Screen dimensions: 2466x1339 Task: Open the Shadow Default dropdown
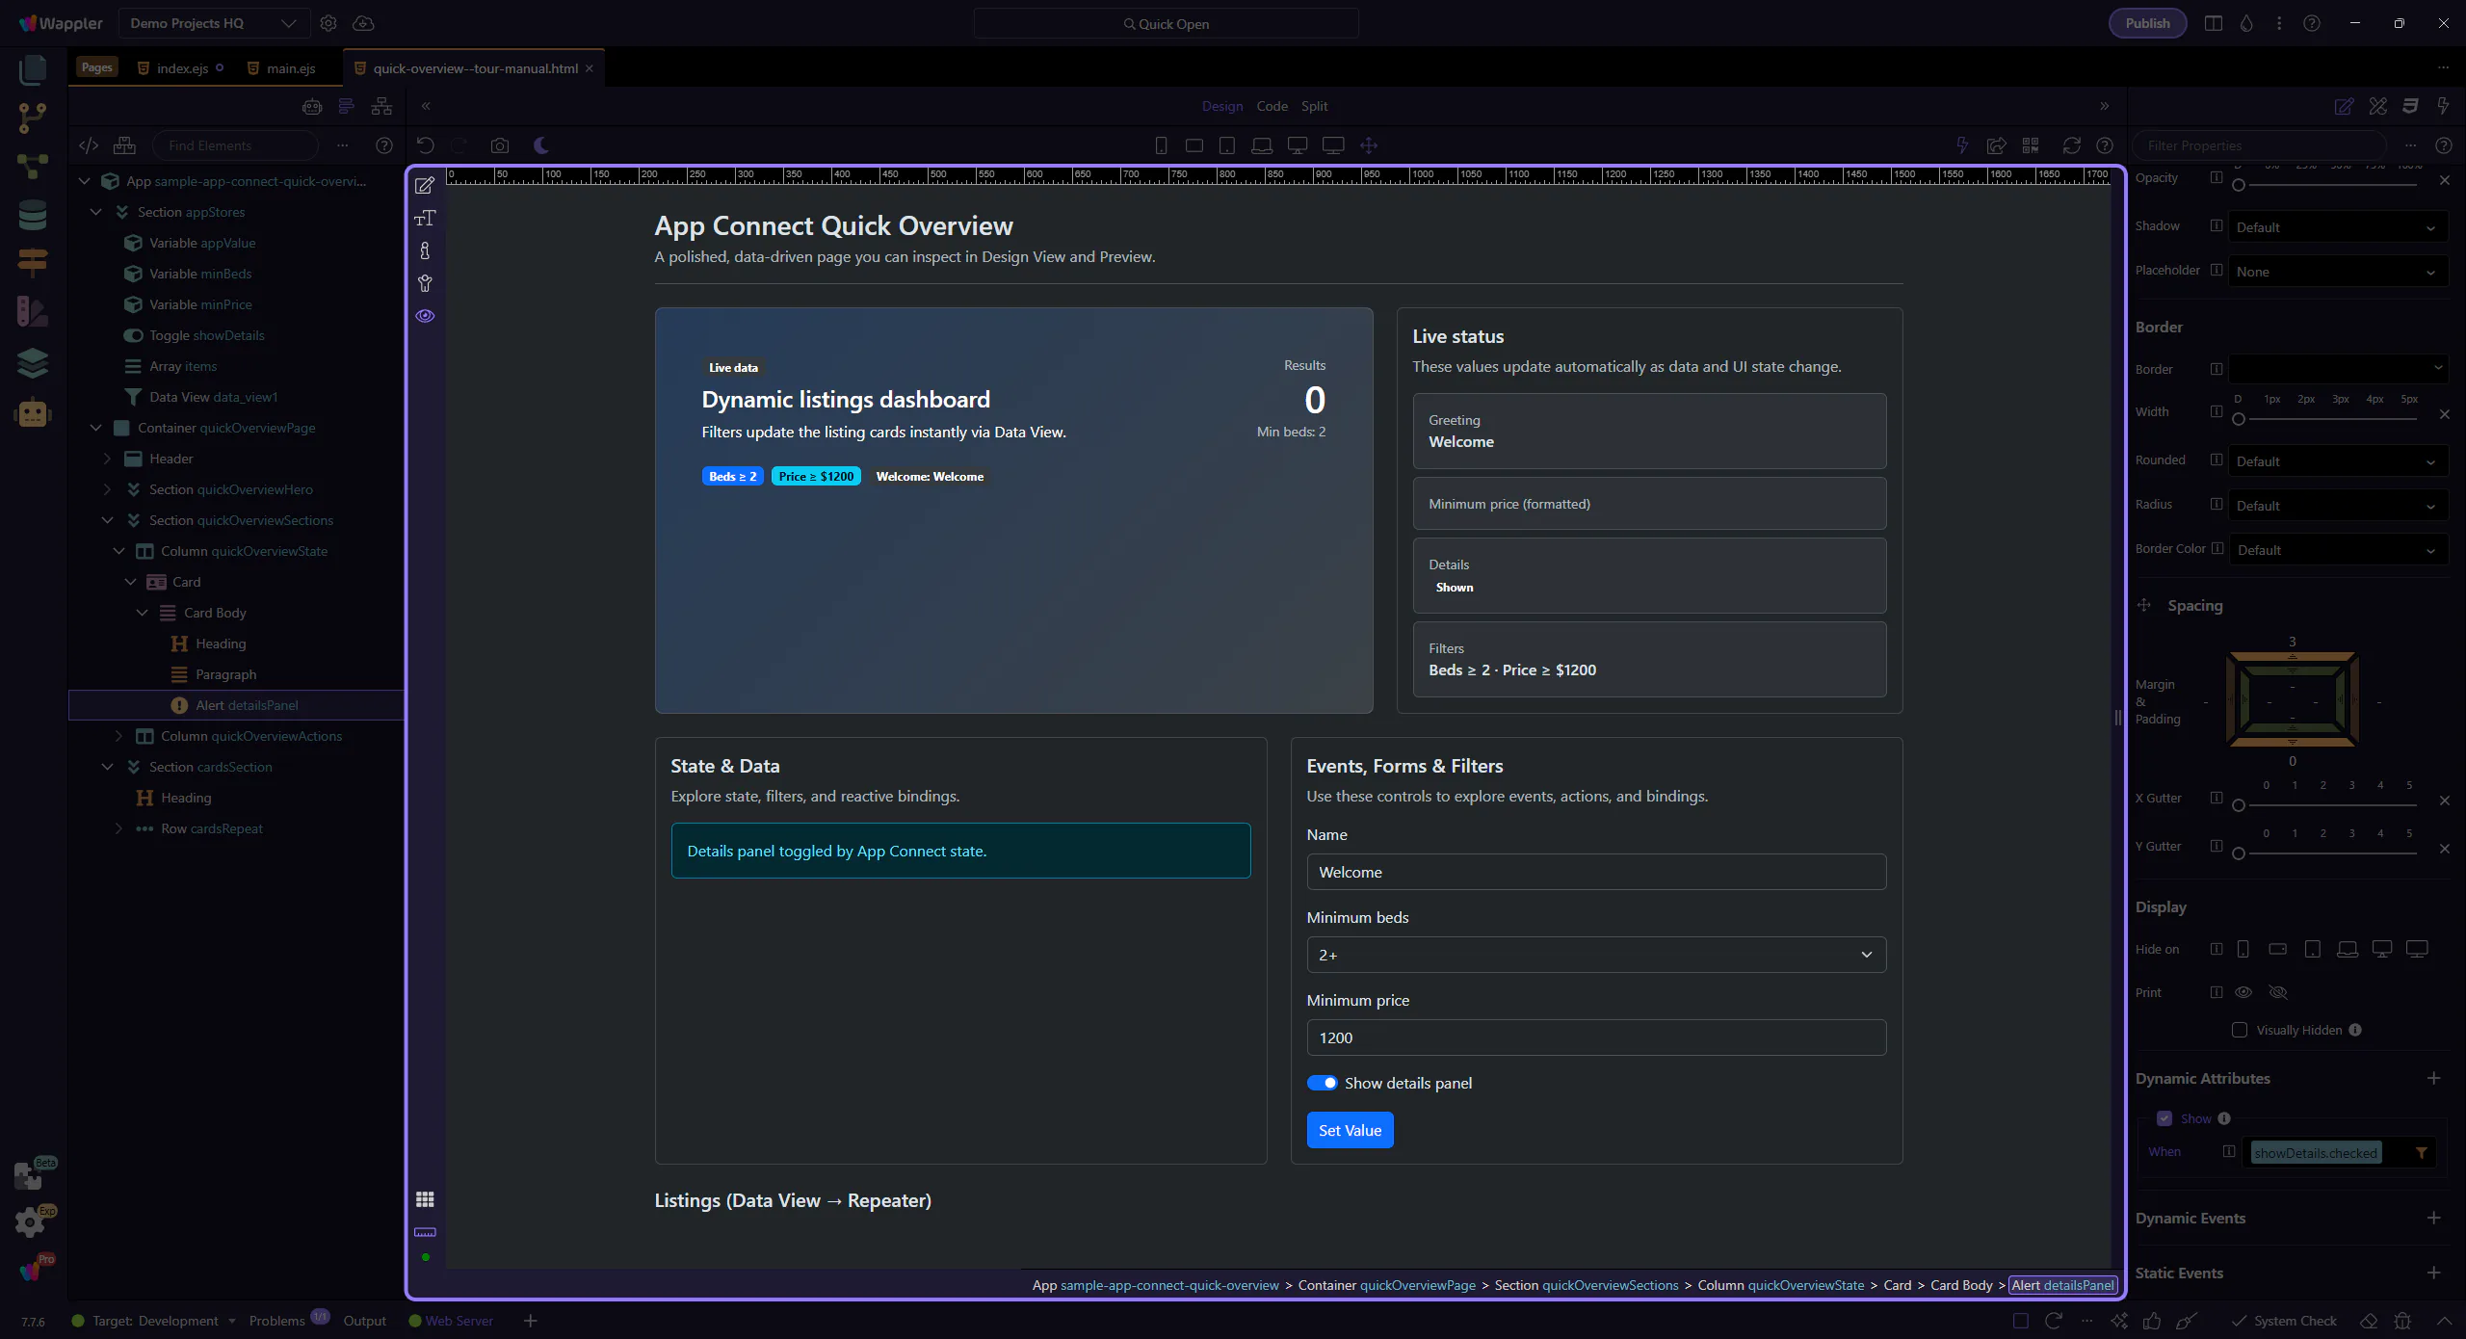tap(2336, 227)
